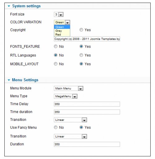Click the Time duration input field
The height and width of the screenshot is (159, 155).
coord(87,112)
